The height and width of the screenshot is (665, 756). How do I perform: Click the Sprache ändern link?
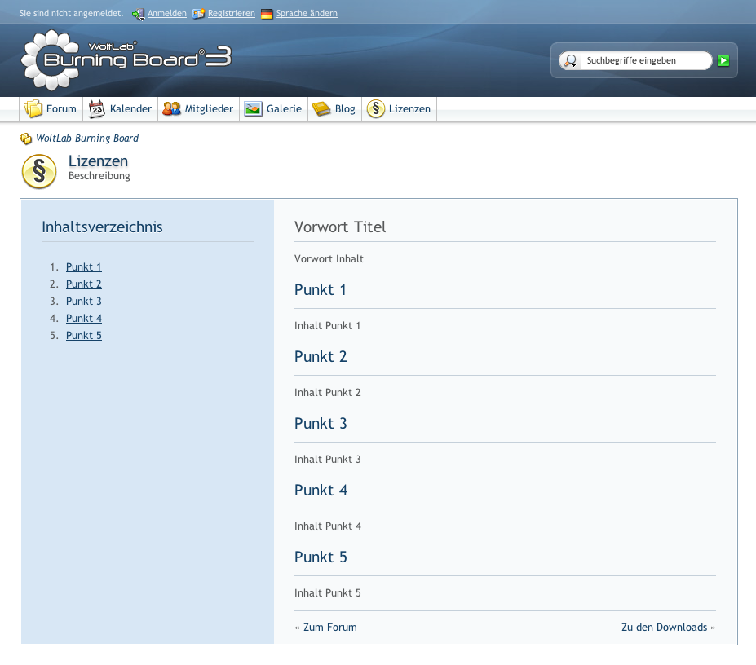pos(307,14)
